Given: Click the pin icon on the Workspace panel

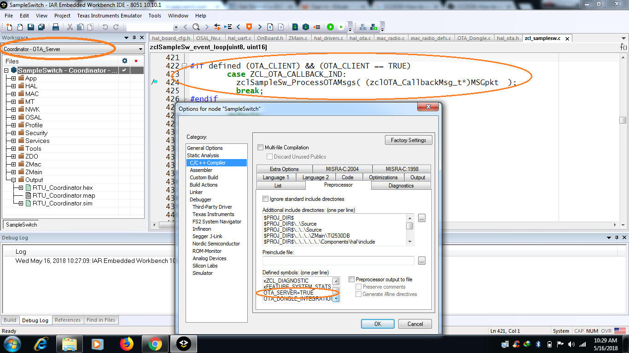Looking at the screenshot, I should pos(134,38).
